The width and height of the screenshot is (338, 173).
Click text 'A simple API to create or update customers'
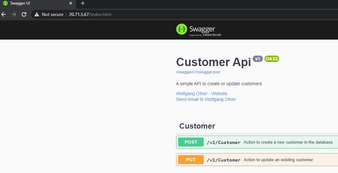(219, 84)
